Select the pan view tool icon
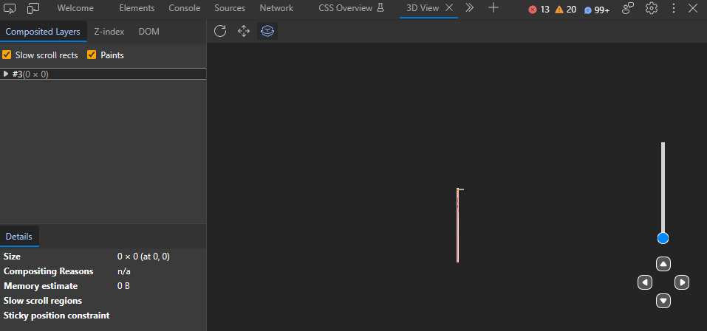 pyautogui.click(x=244, y=31)
